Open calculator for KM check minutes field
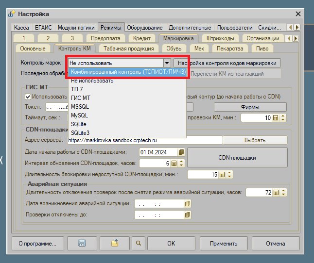Viewport: 314px width, 263px height. click(x=275, y=118)
